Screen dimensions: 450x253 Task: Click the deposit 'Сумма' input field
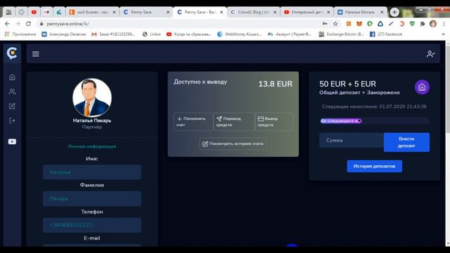(352, 141)
